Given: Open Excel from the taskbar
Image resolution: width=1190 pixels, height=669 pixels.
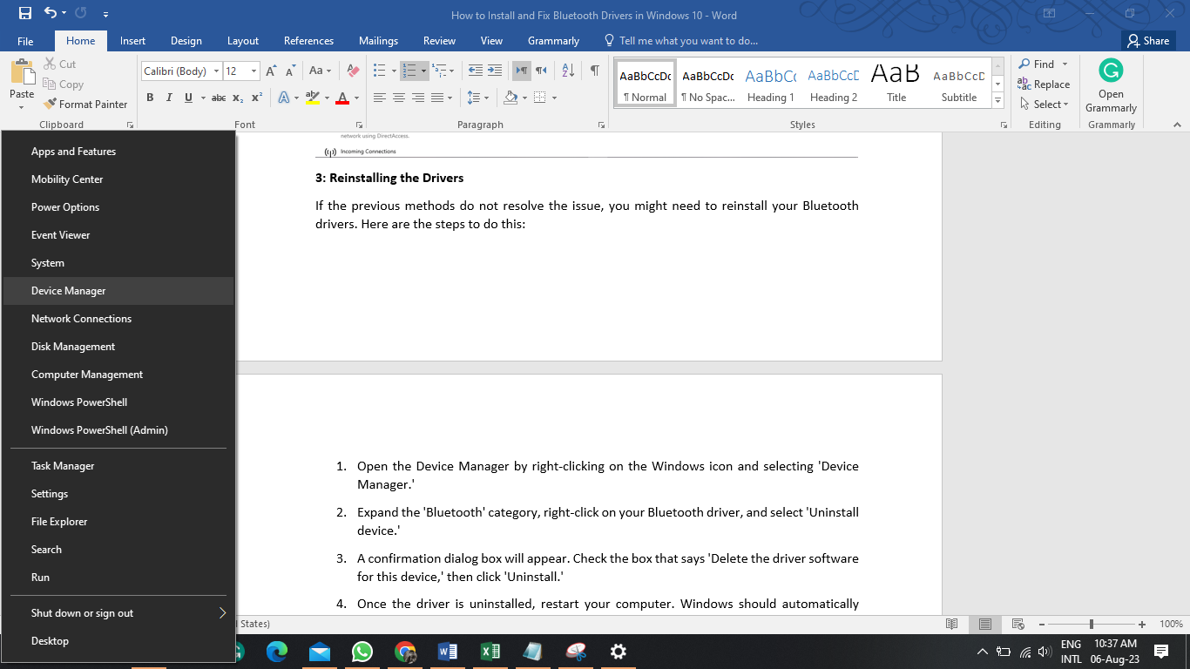Looking at the screenshot, I should (490, 652).
